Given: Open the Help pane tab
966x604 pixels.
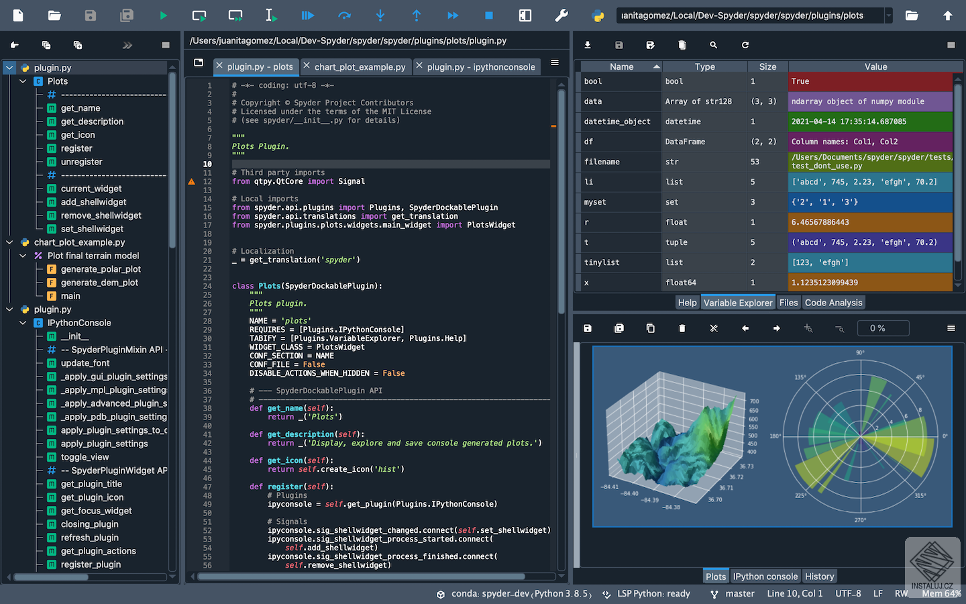Looking at the screenshot, I should [x=688, y=303].
